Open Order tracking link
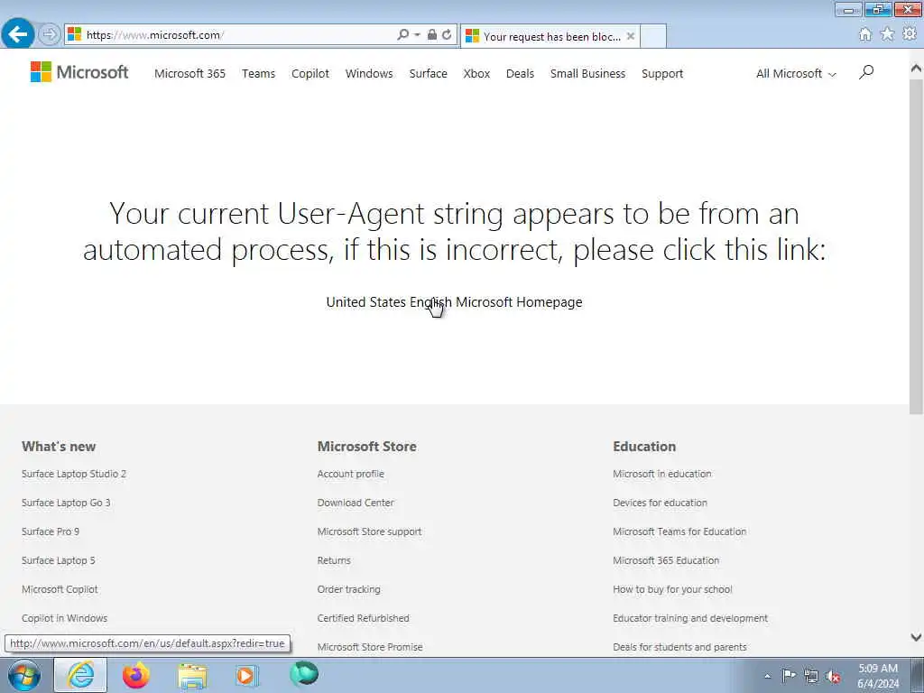 (349, 589)
